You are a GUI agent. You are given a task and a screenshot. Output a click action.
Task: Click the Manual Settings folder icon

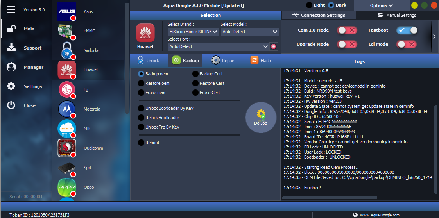pyautogui.click(x=380, y=15)
